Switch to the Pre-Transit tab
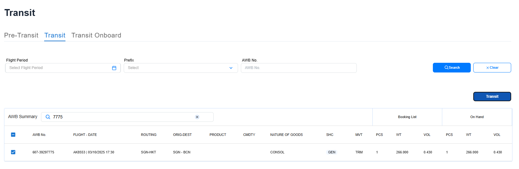This screenshot has width=519, height=169. click(x=21, y=35)
